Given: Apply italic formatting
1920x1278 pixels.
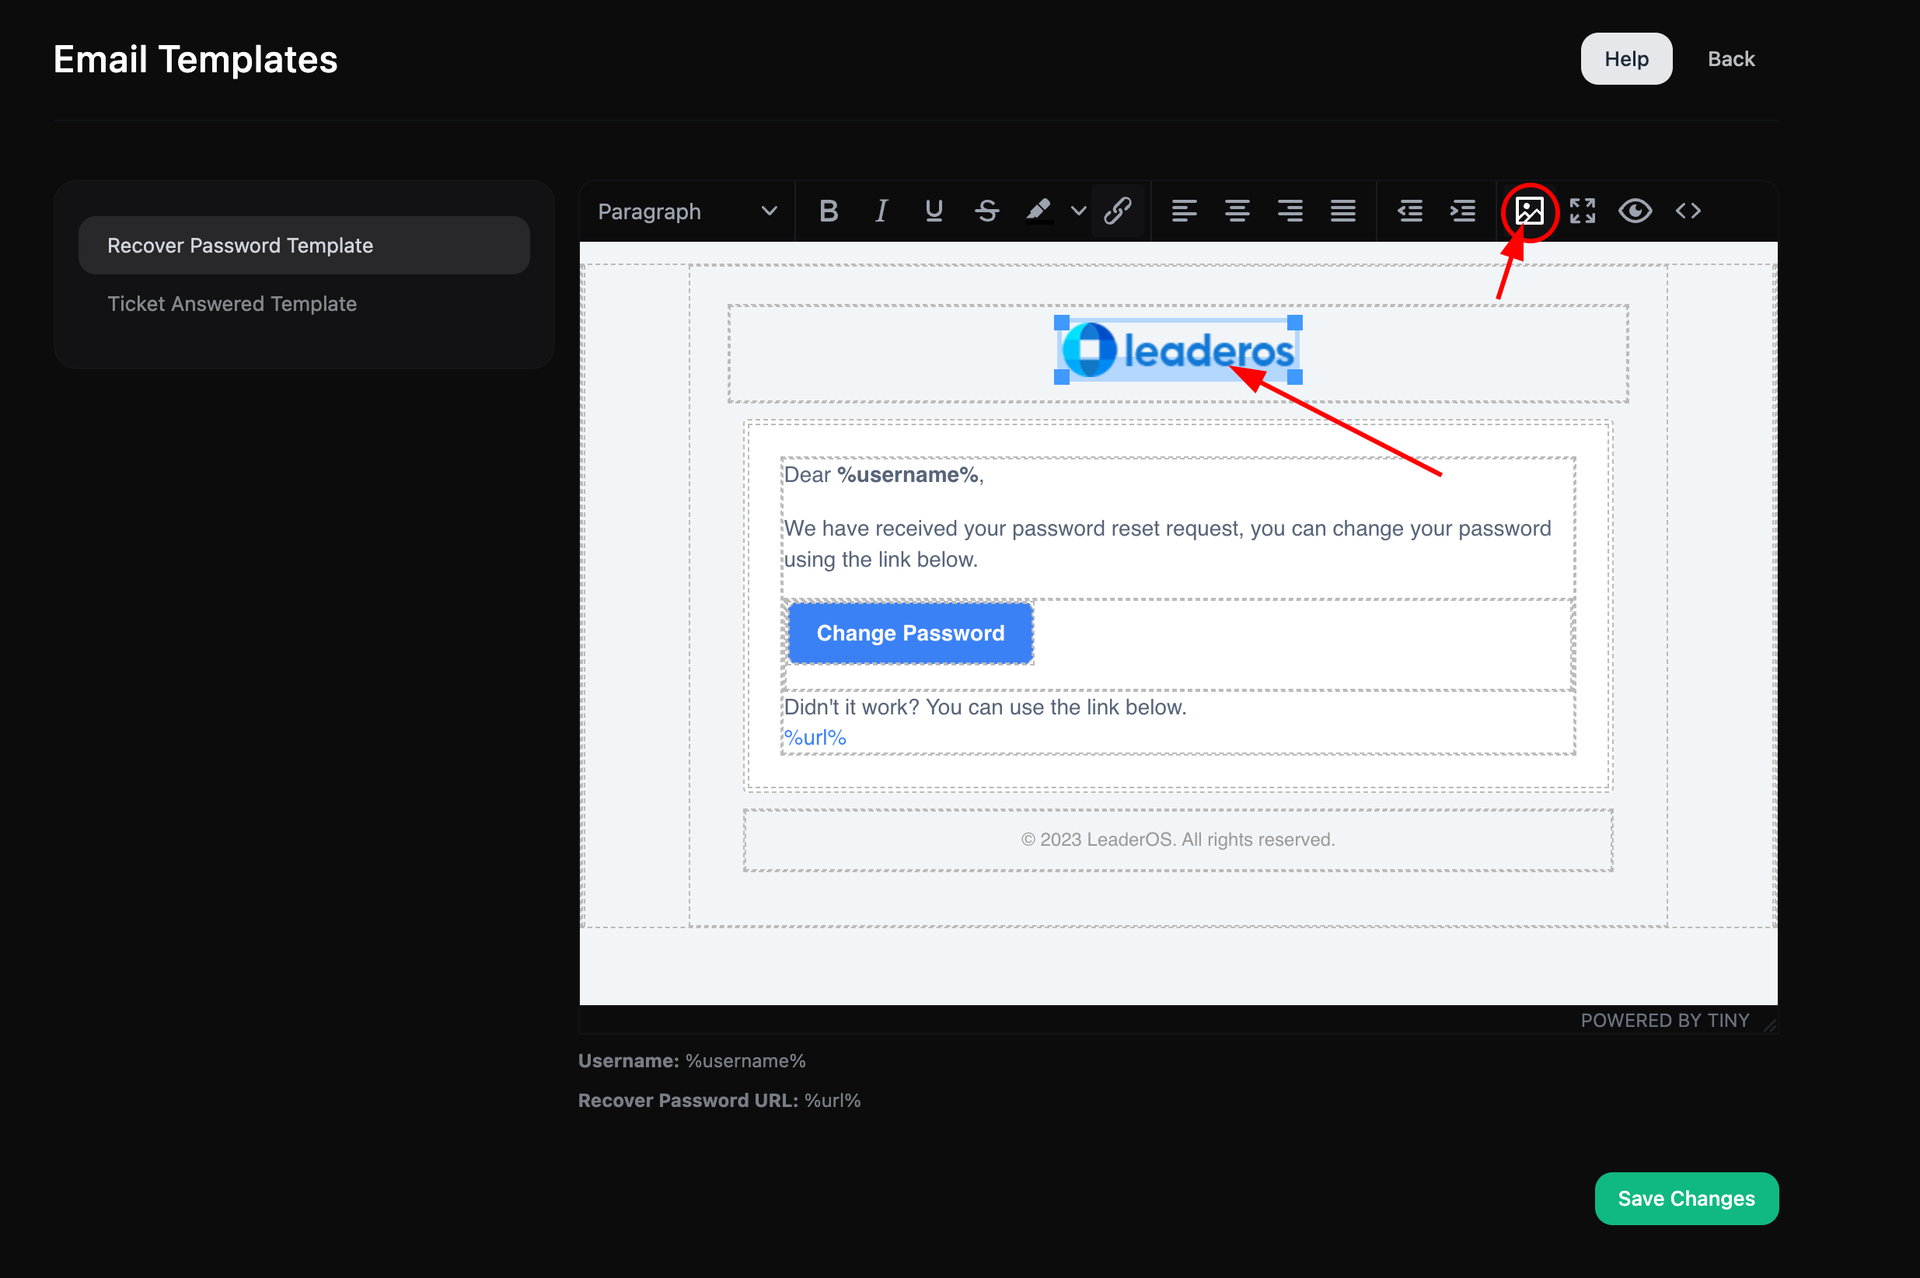Looking at the screenshot, I should pos(881,211).
